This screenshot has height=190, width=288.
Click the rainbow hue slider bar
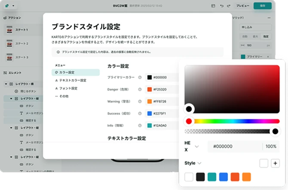tap(232, 121)
